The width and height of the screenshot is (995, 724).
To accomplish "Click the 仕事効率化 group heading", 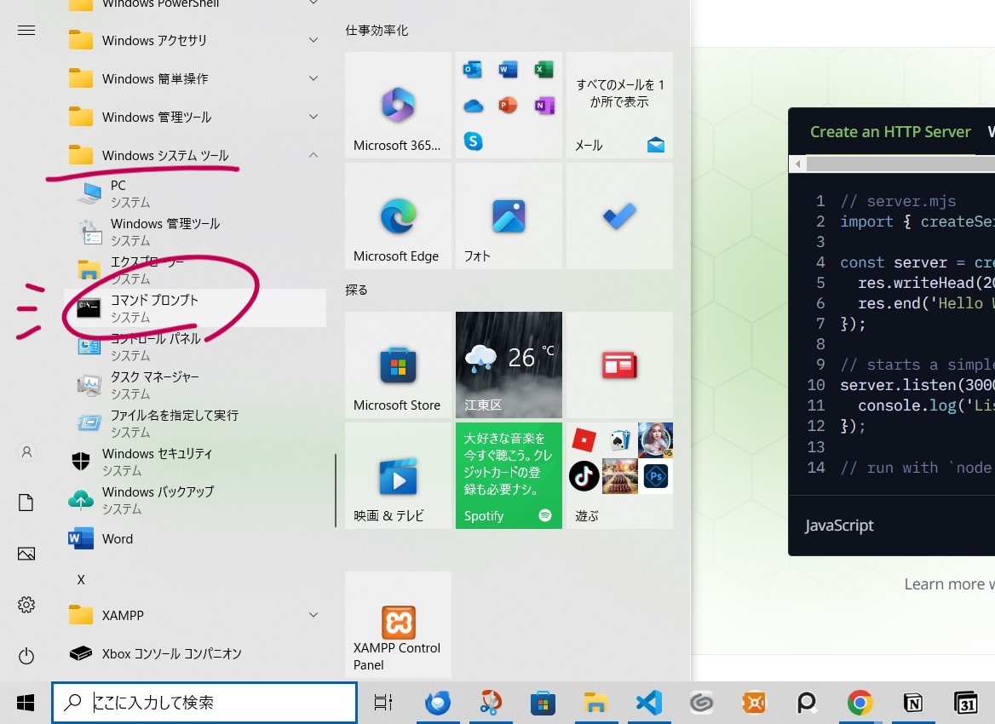I will 377,30.
